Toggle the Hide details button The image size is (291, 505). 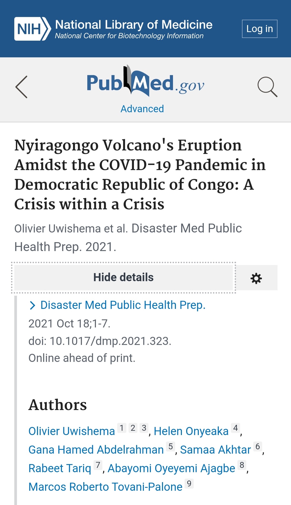coord(123,277)
